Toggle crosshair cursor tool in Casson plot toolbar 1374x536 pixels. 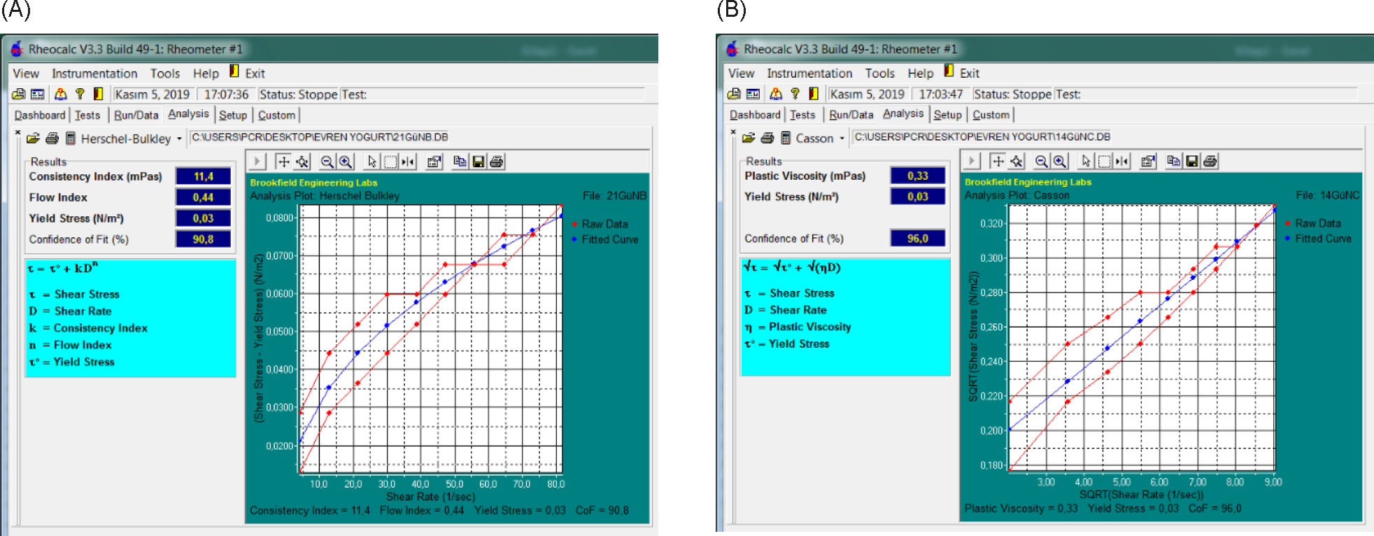click(998, 162)
